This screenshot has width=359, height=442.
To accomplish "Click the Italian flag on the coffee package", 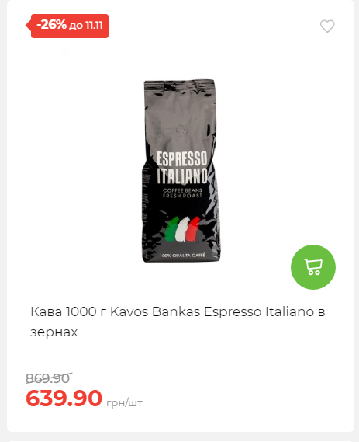I will (182, 229).
